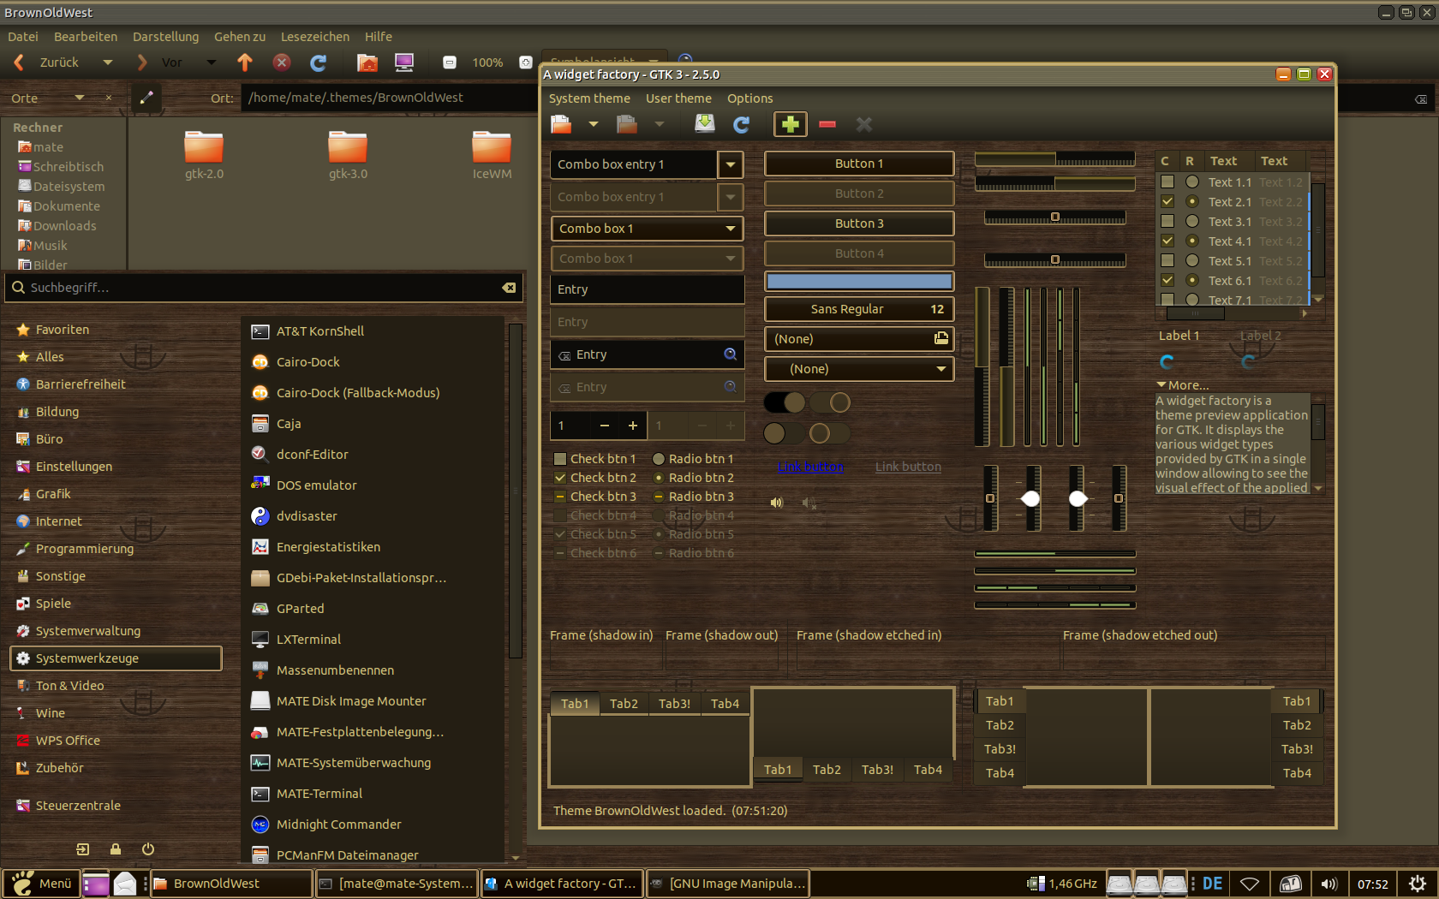Image resolution: width=1439 pixels, height=899 pixels.
Task: Click the volume icon in system tray
Action: pos(1329,884)
